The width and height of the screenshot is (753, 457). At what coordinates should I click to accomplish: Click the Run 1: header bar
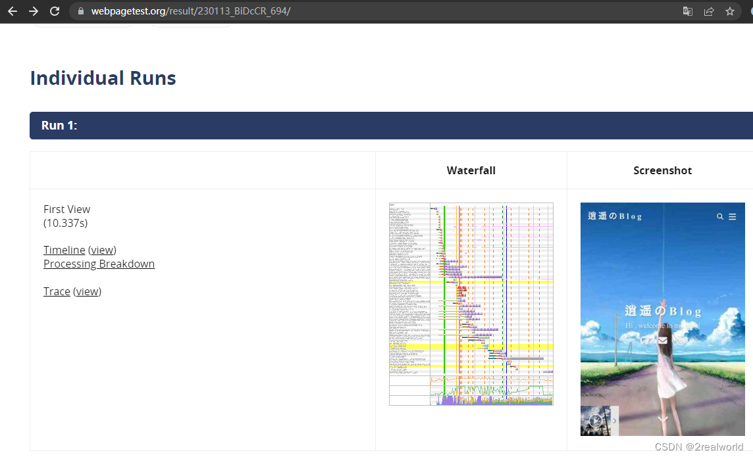pos(392,126)
